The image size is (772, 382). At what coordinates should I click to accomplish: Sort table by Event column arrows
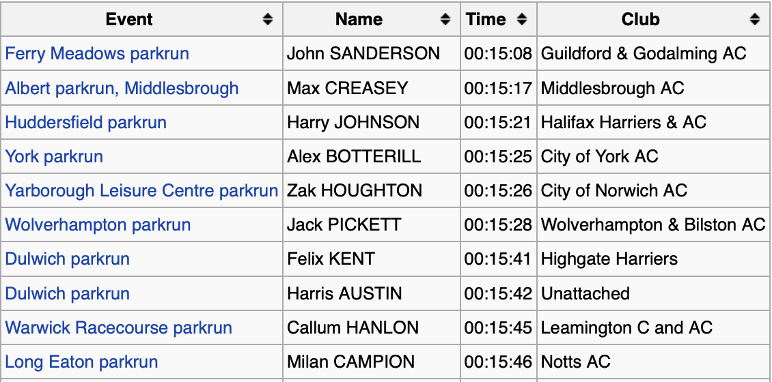(x=267, y=19)
